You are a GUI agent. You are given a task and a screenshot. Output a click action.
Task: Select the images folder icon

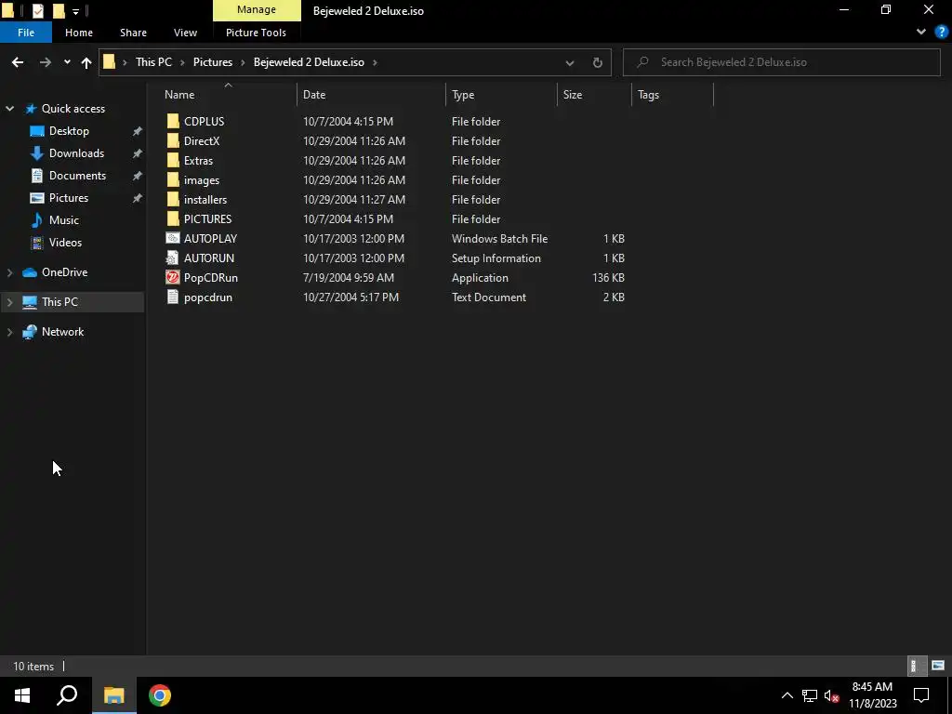click(x=173, y=179)
